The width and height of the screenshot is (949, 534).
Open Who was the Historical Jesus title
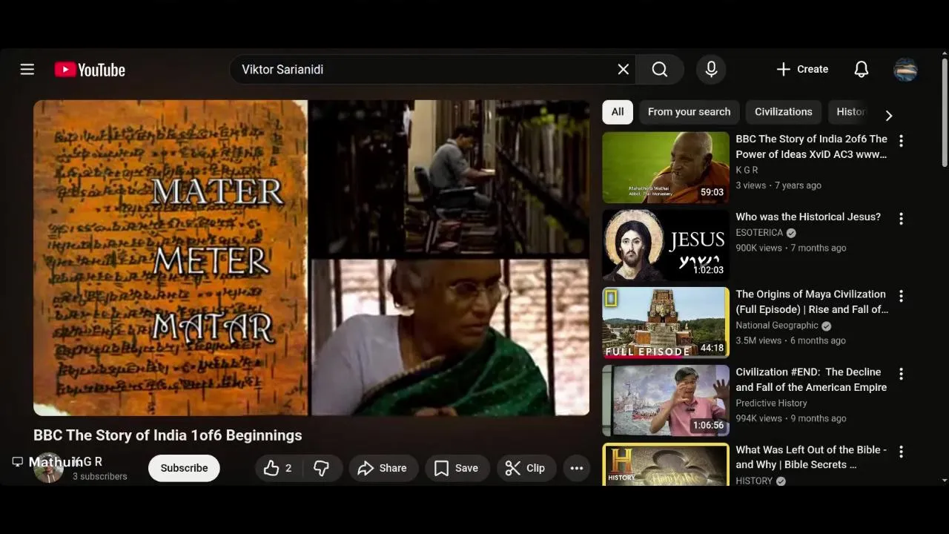pos(808,217)
